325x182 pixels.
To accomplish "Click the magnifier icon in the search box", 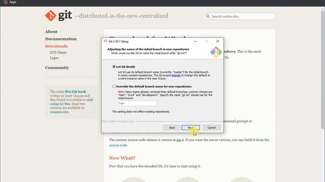I will [x=208, y=16].
